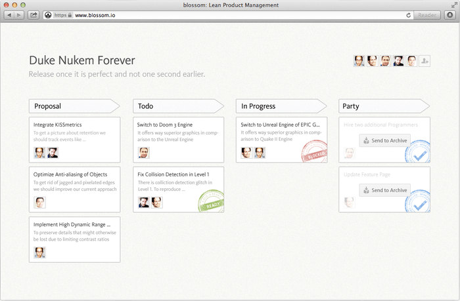Send Update Feature Page card to archive
Viewport: 460px width, 301px height.
(x=385, y=190)
